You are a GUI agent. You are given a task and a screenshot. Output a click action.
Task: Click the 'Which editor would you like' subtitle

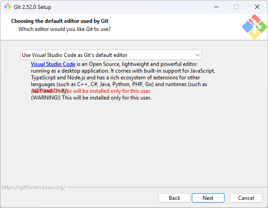coord(65,29)
